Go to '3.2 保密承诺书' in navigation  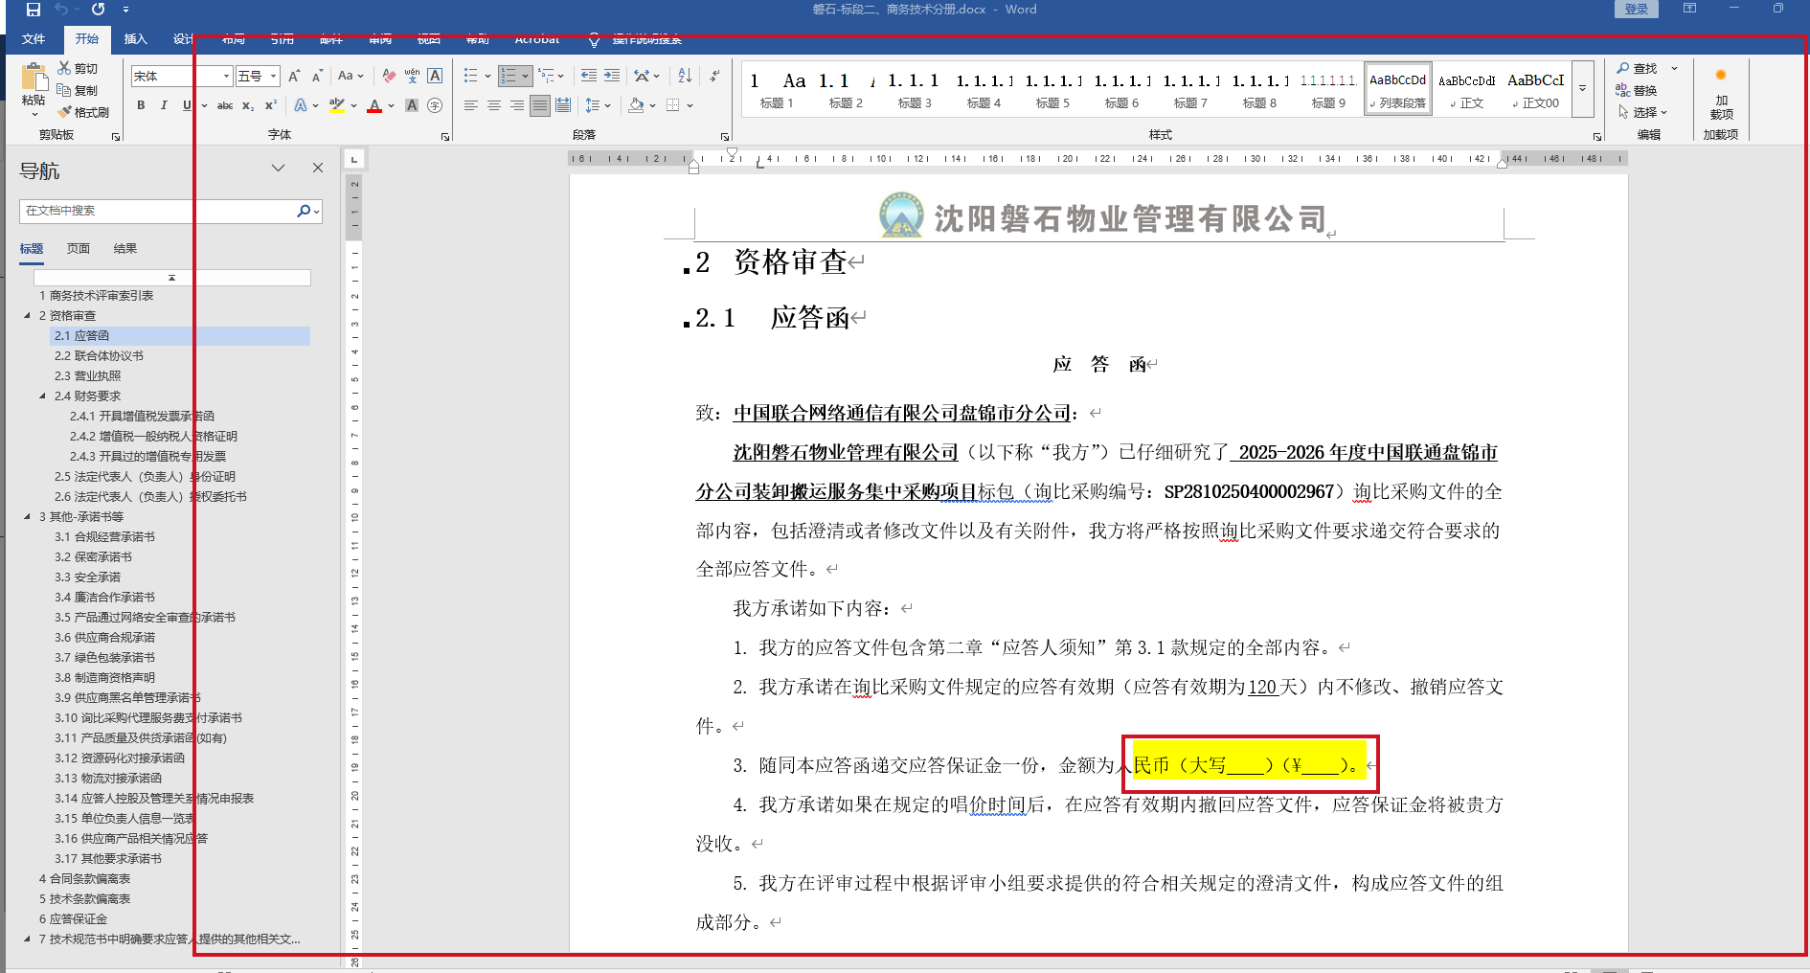tap(94, 557)
